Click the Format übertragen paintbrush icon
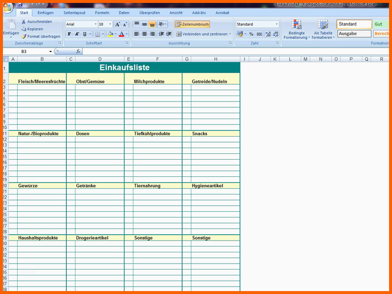392x294 pixels. (24, 36)
